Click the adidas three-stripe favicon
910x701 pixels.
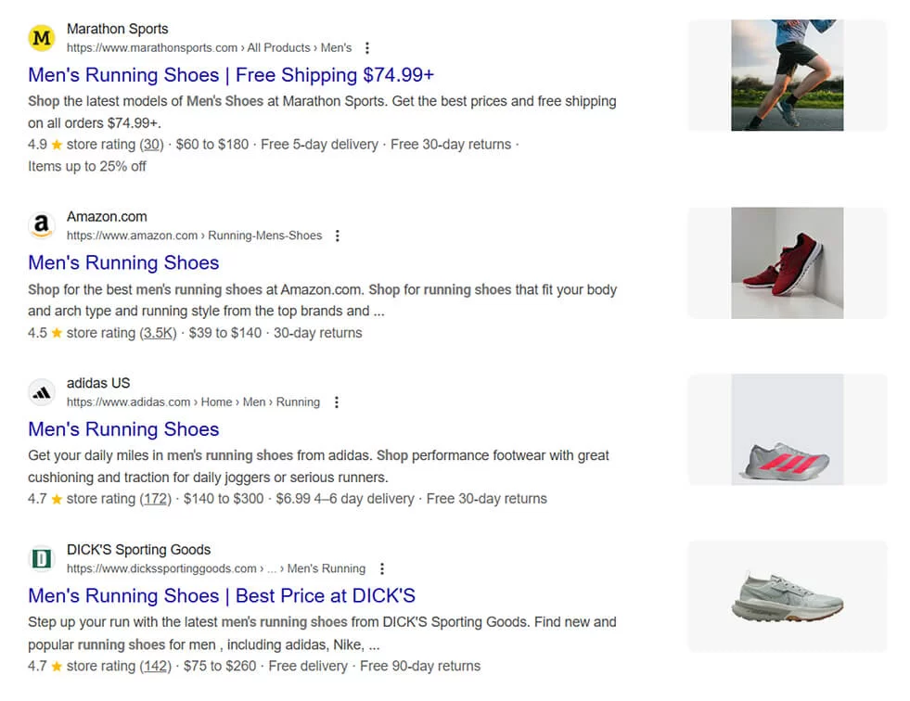41,392
